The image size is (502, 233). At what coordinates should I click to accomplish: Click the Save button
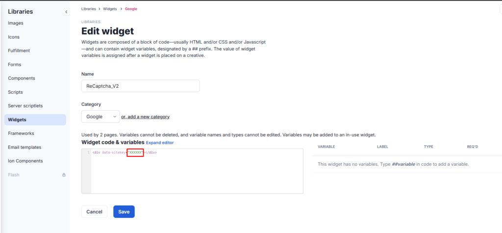click(x=124, y=211)
